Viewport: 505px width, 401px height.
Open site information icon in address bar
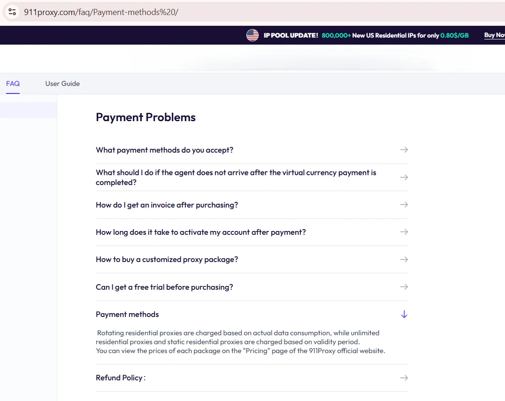tap(12, 12)
